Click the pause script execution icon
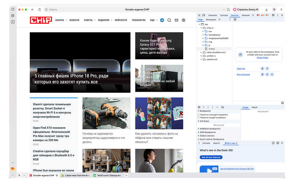The width and height of the screenshot is (294, 190). coord(199,107)
